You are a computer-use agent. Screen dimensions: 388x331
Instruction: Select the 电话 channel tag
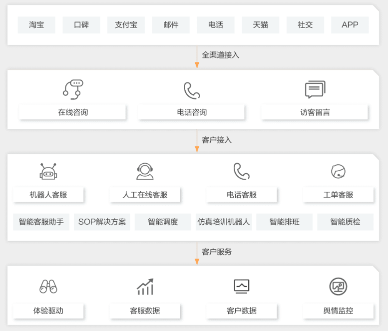(x=216, y=25)
